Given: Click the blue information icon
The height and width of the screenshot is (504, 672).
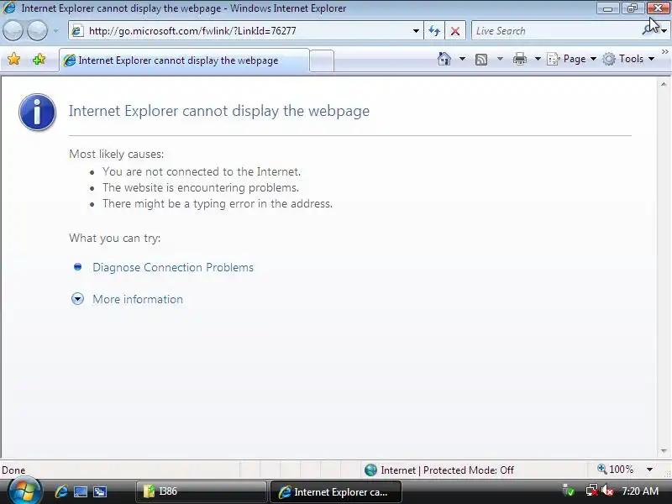Looking at the screenshot, I should [x=37, y=112].
